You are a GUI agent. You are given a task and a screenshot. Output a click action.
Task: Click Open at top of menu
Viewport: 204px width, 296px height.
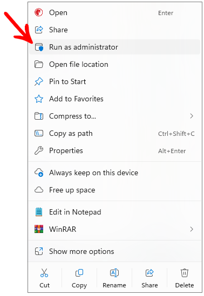[x=114, y=12]
